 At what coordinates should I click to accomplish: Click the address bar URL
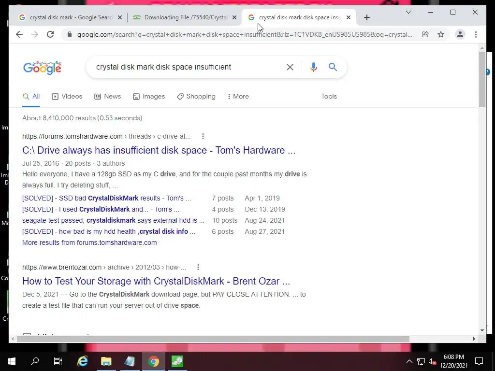[x=245, y=34]
